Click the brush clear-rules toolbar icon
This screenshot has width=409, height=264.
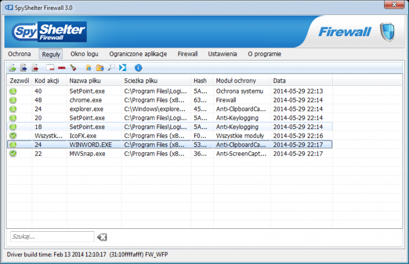point(73,68)
